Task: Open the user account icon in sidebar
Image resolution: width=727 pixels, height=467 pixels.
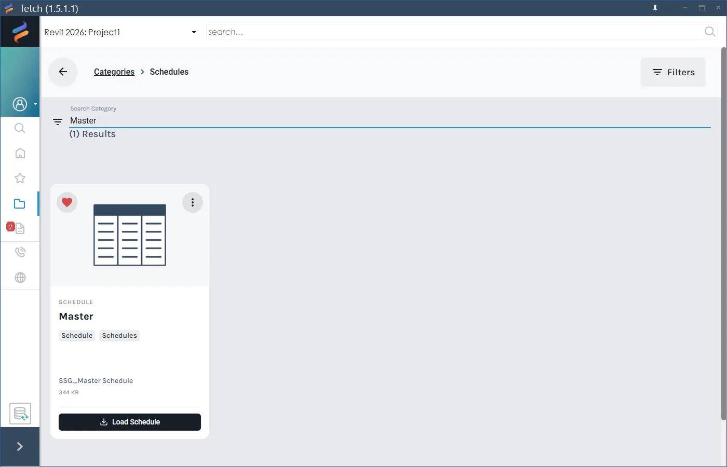Action: [20, 104]
